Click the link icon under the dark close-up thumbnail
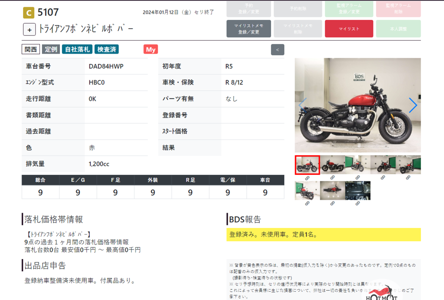This screenshot has width=444, height=300. point(357,203)
